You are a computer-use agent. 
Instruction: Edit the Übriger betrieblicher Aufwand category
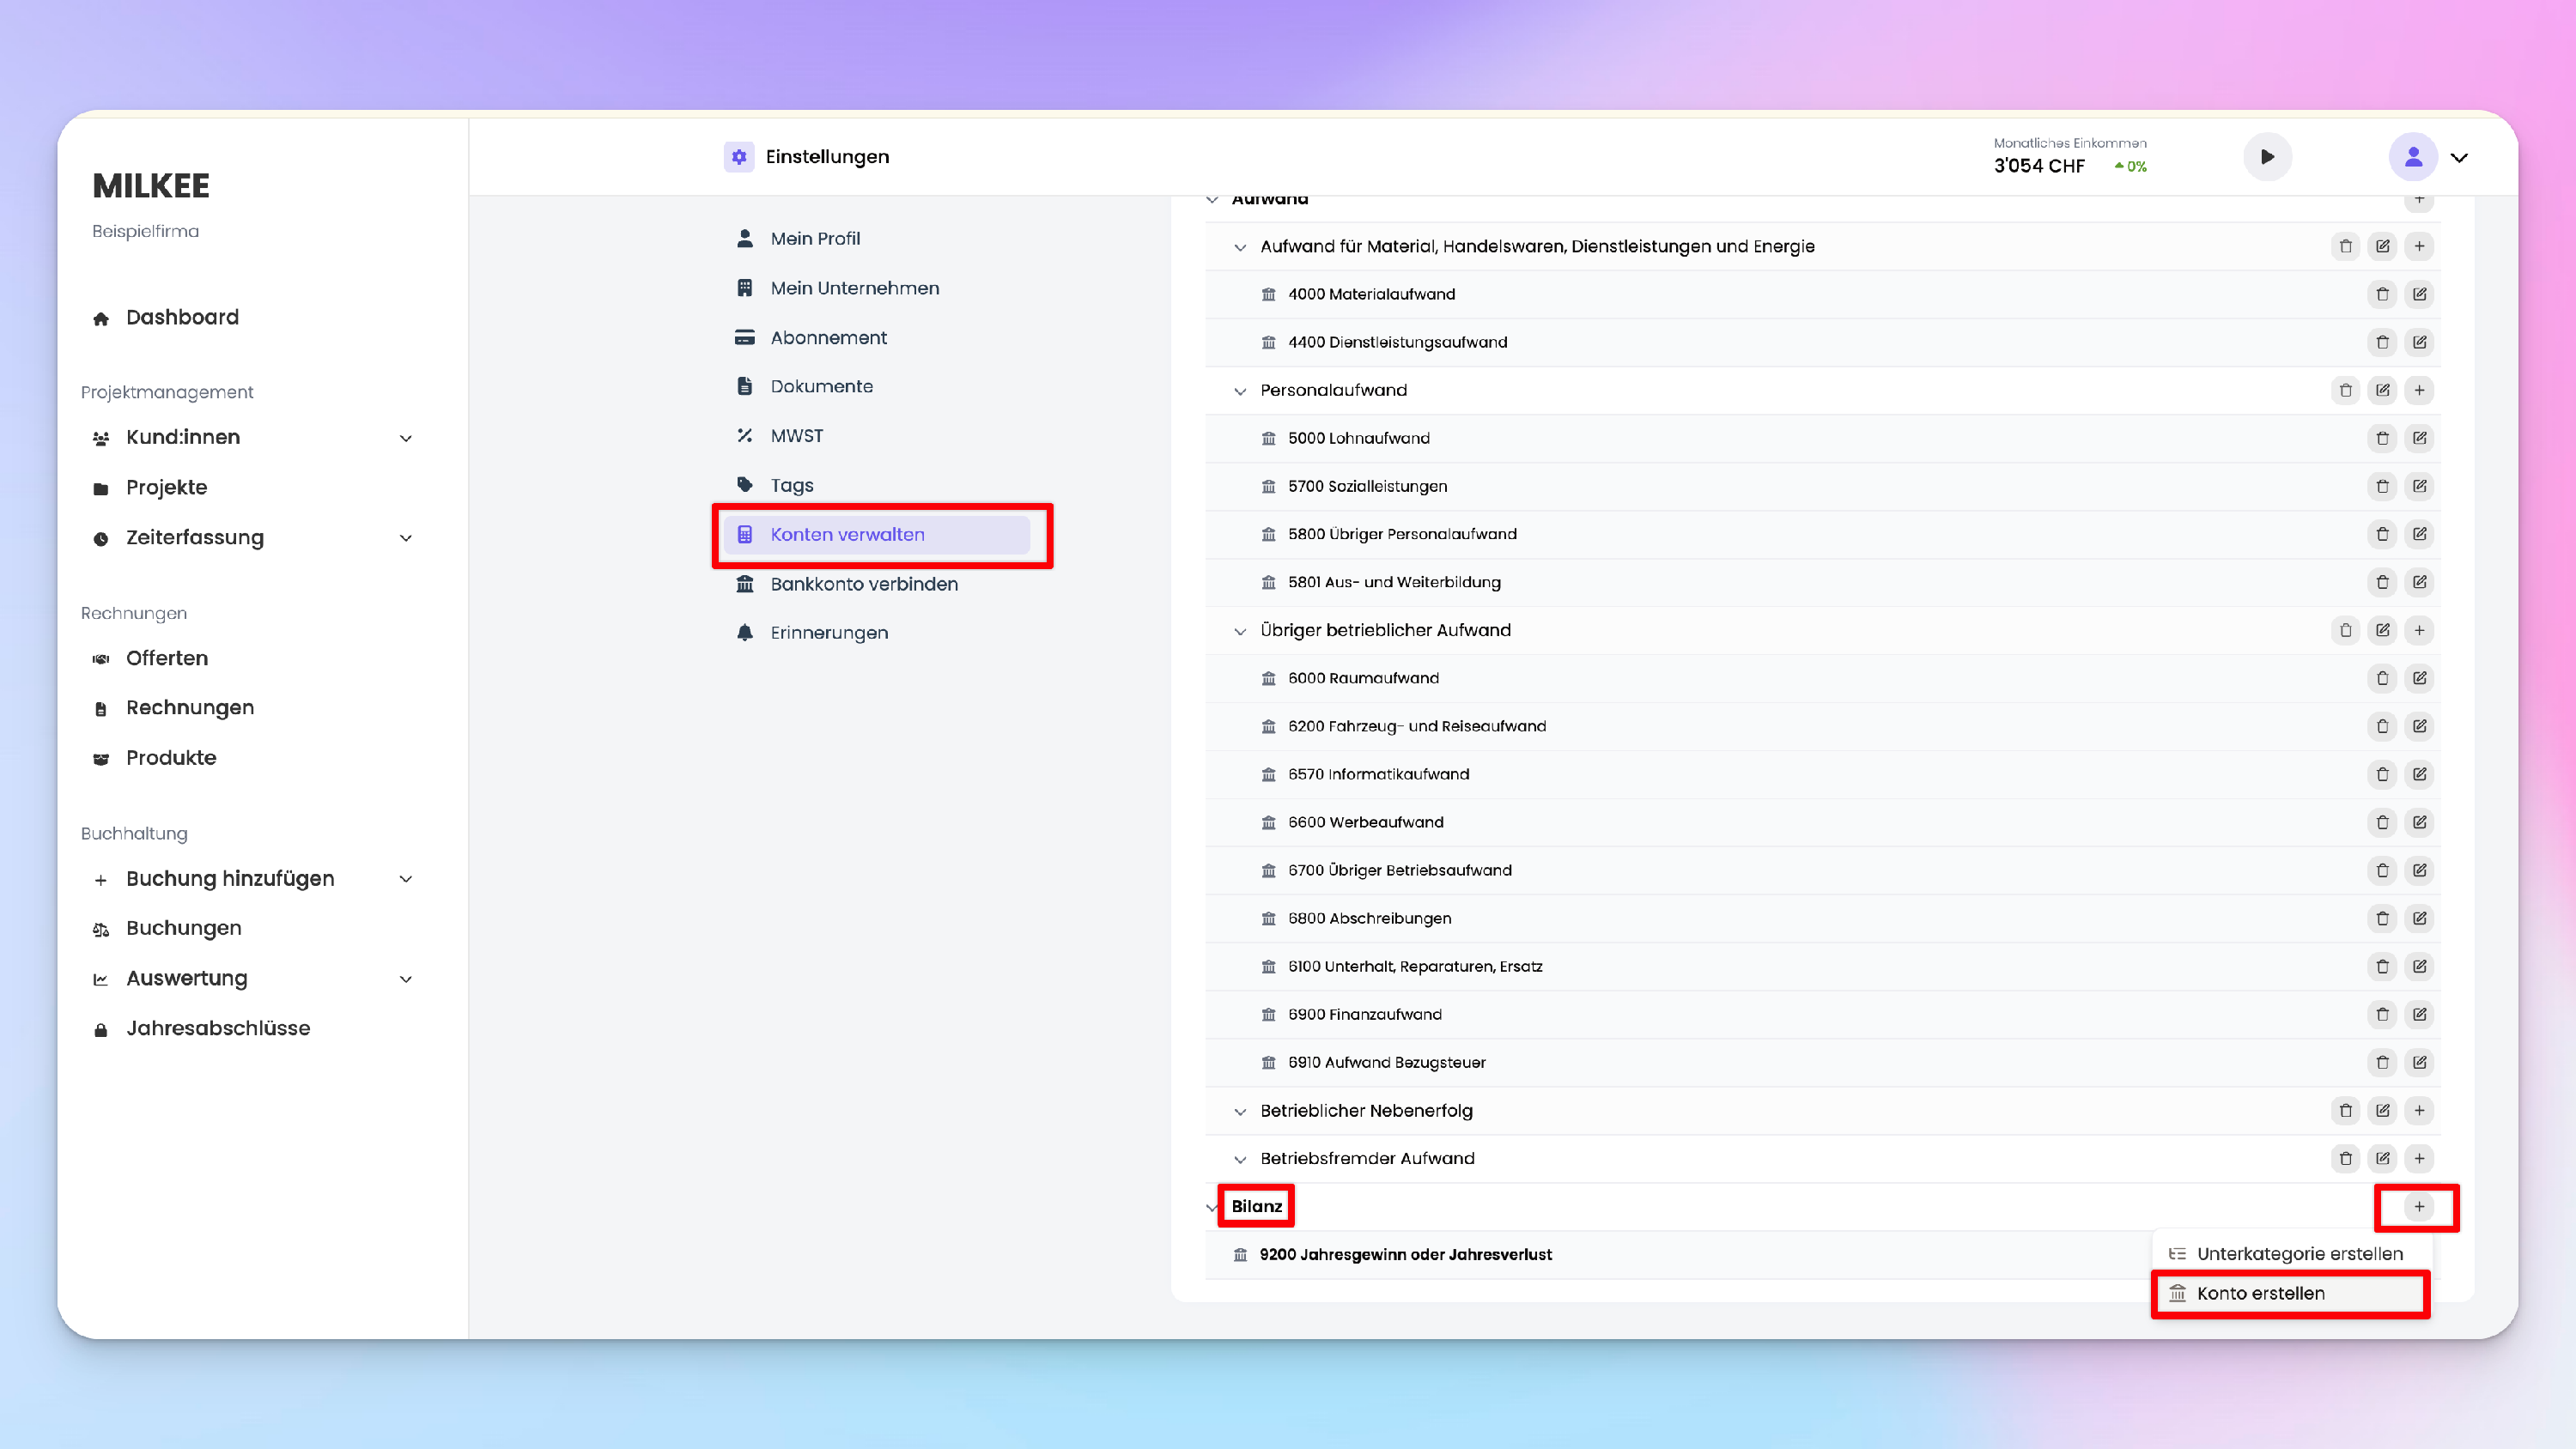click(x=2382, y=630)
